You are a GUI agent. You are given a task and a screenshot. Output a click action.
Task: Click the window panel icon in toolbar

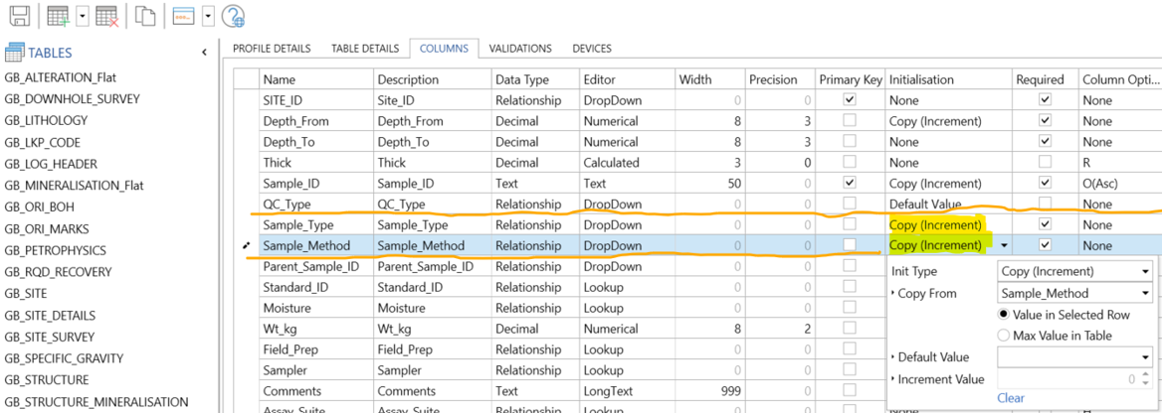coord(183,16)
